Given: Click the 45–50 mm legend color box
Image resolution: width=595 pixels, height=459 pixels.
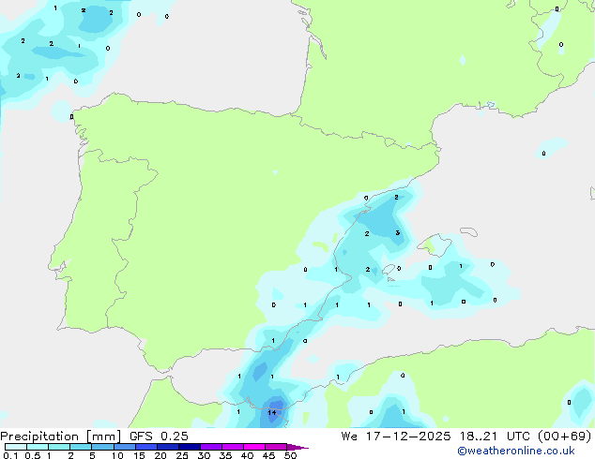Looking at the screenshot, I should (276, 447).
